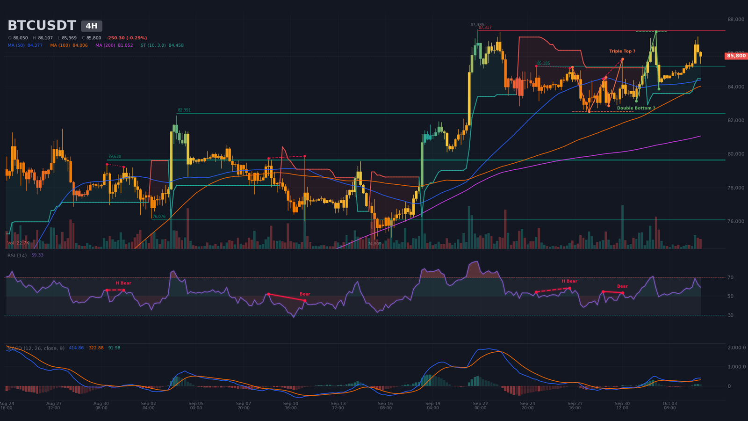748x421 pixels.
Task: Click the Vol 22.7K volume label
Action: [18, 243]
